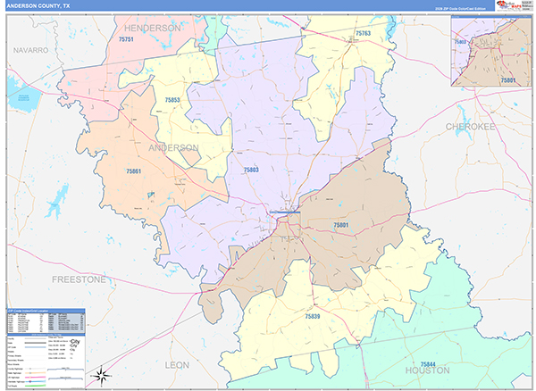Screen dimensions: 536x391
Task: Click the HENDERSON county label
Action: [152, 28]
